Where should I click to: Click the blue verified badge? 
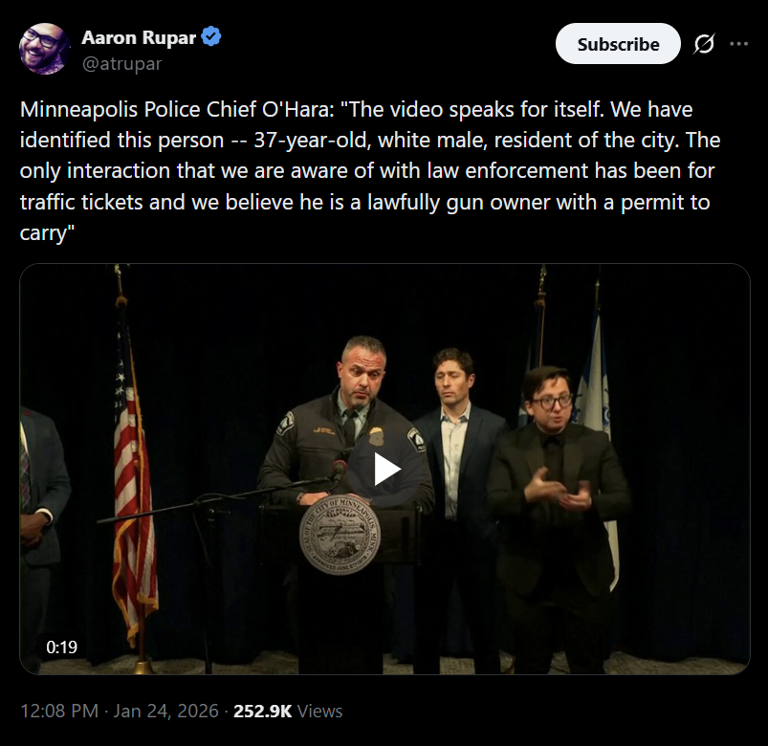tap(211, 38)
